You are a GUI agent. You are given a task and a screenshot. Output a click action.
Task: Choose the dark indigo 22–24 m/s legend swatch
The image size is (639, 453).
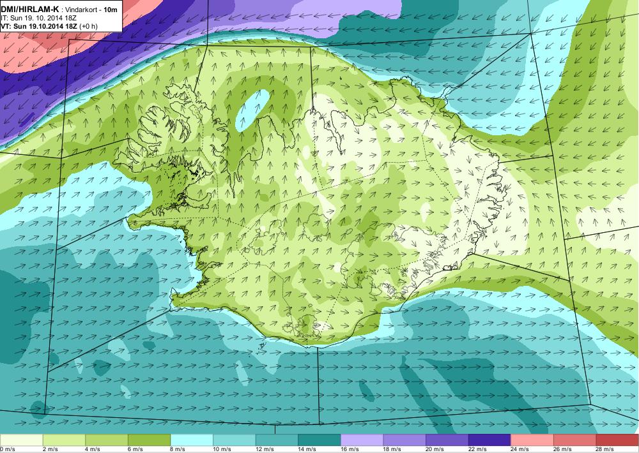[490, 440]
